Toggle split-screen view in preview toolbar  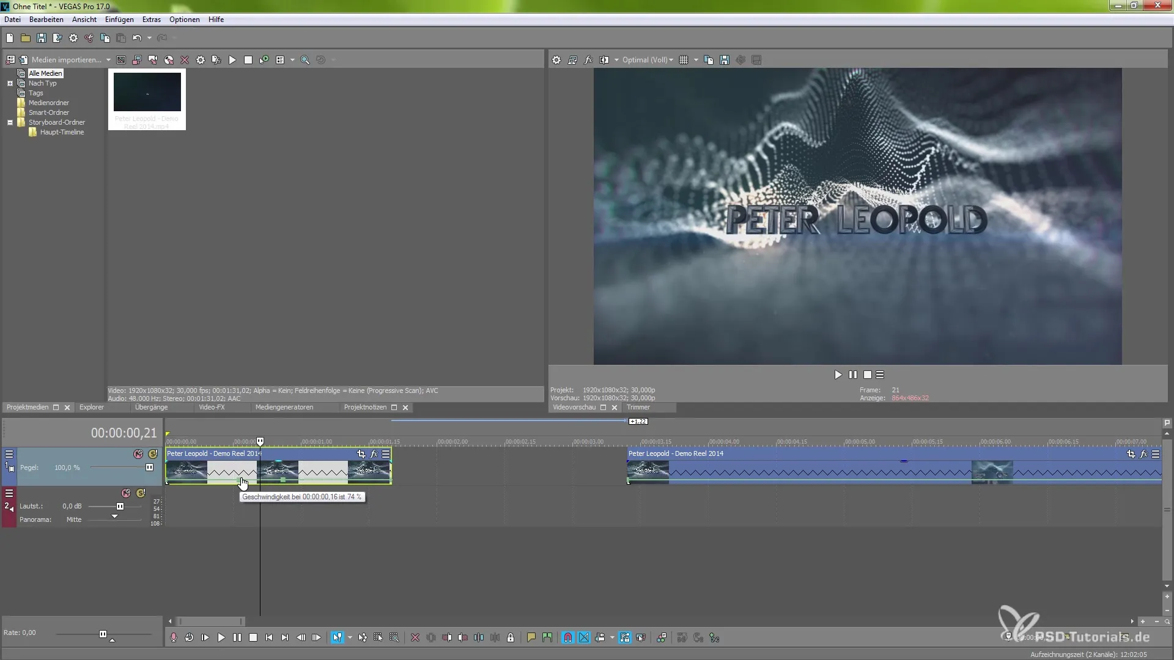point(604,60)
